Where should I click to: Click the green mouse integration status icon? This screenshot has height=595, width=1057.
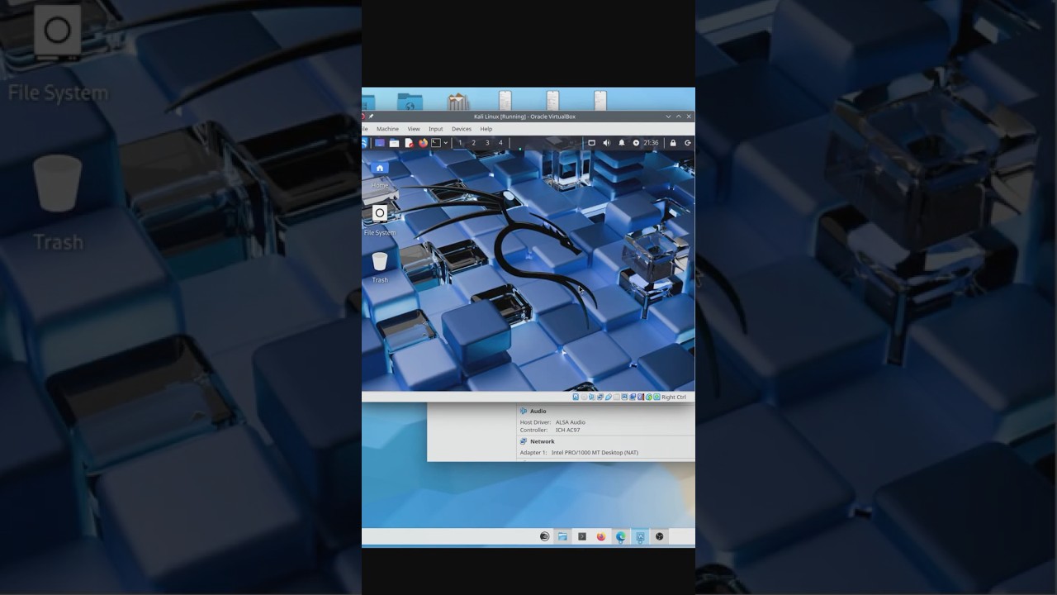[649, 397]
